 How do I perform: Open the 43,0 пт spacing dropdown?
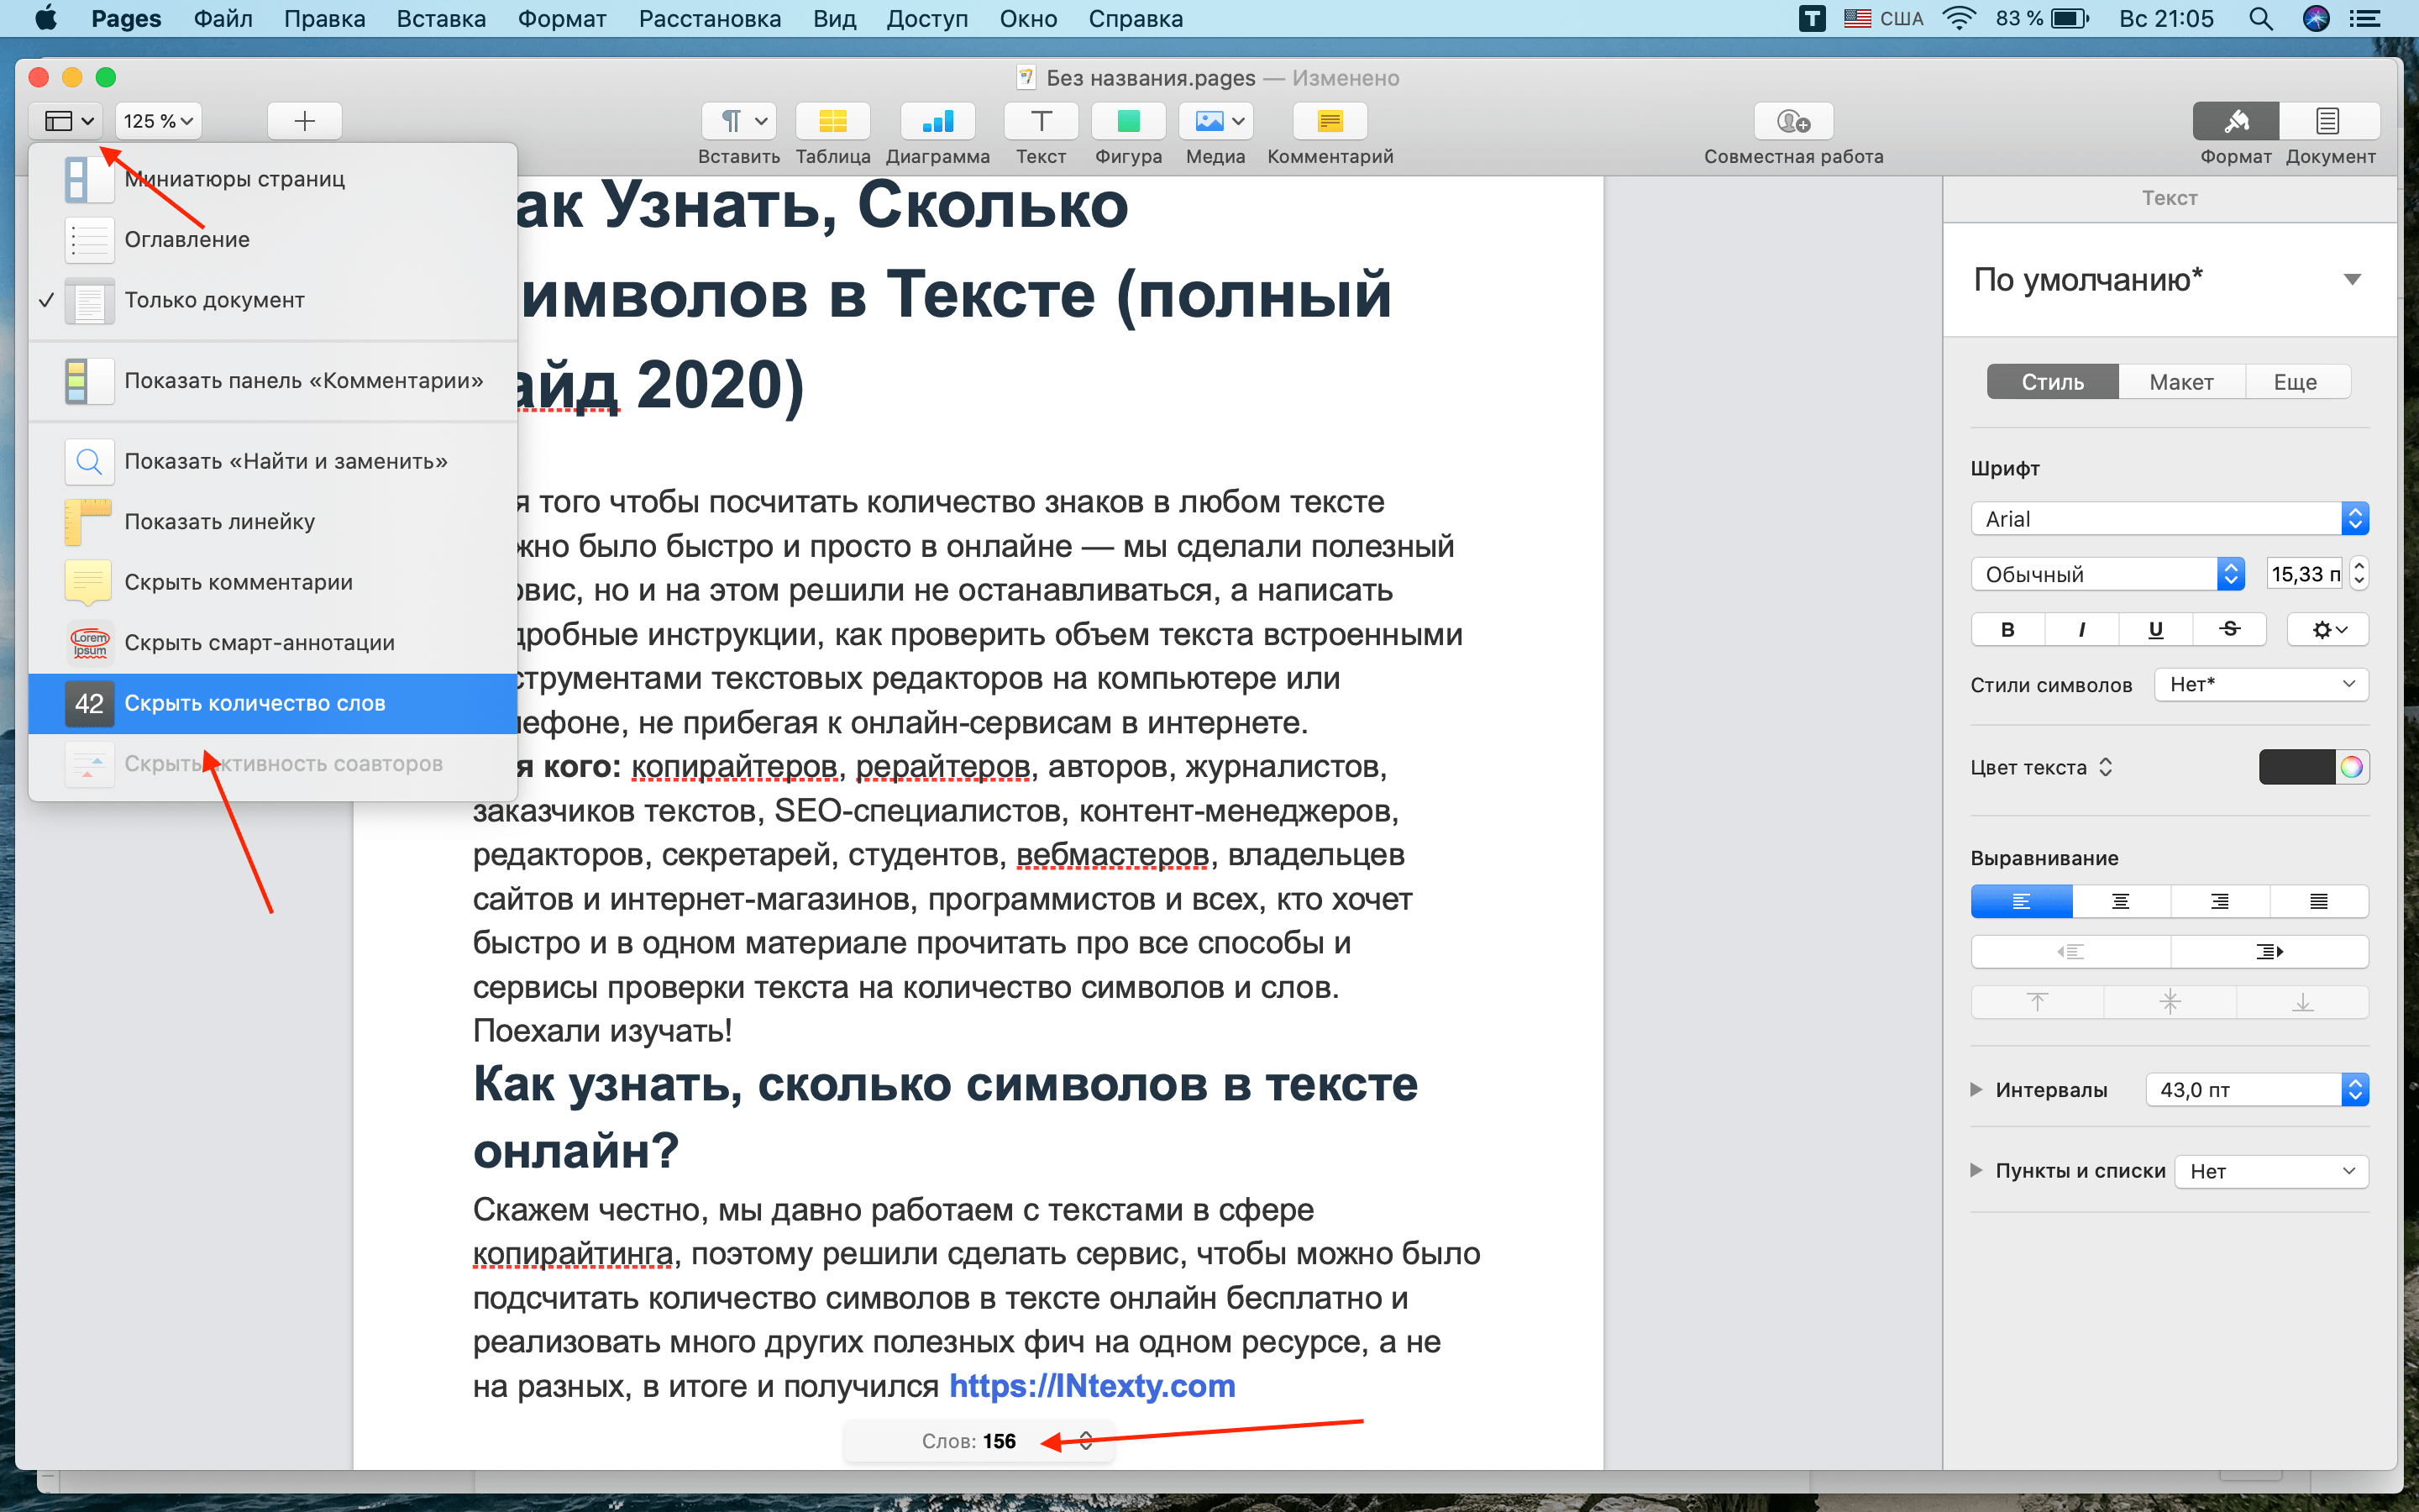pos(2257,1089)
